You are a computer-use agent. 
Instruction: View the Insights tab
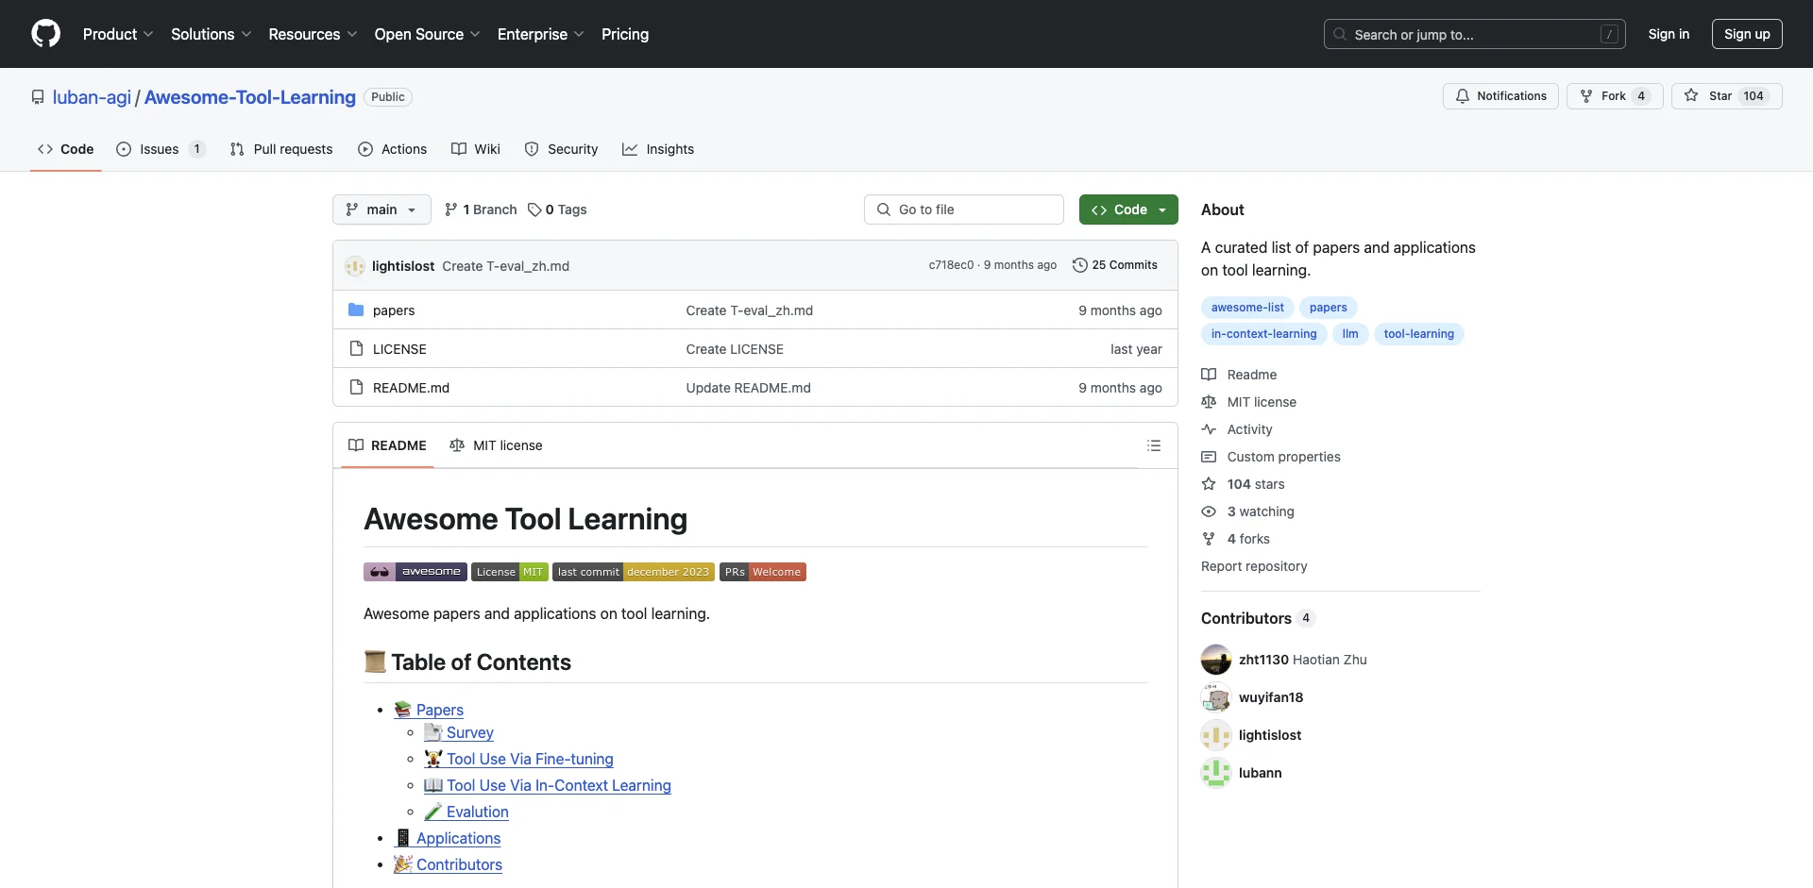(658, 149)
